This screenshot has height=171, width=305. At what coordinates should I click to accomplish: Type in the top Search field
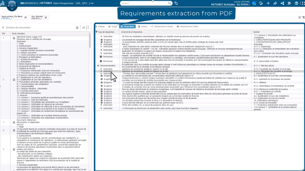143,3
